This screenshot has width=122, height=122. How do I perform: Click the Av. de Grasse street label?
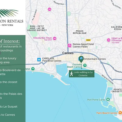tap(34, 15)
